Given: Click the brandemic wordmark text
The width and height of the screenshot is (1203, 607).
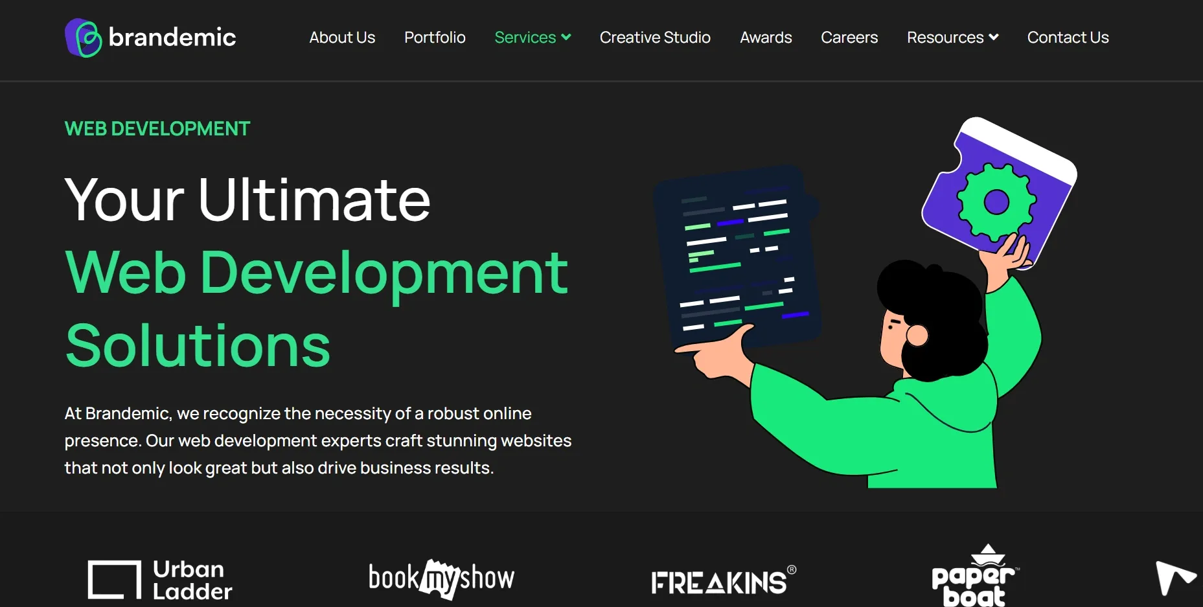Looking at the screenshot, I should coord(172,38).
